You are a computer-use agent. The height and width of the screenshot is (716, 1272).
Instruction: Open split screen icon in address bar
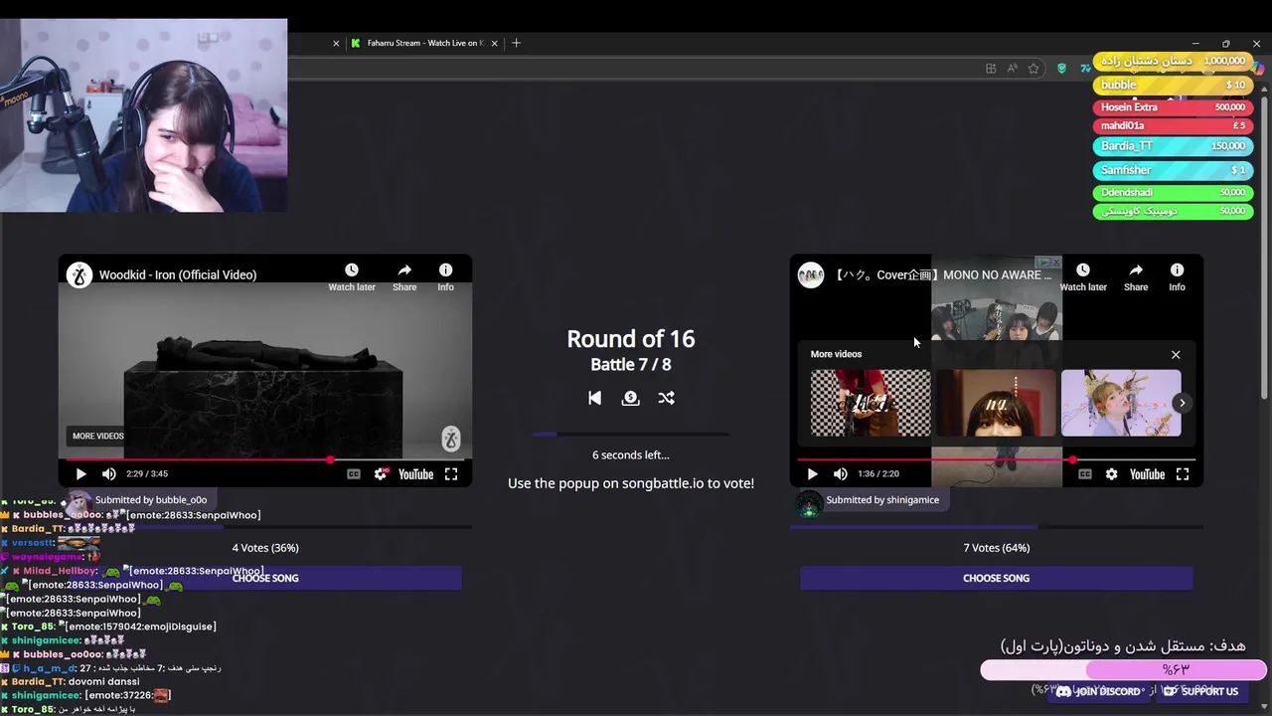pyautogui.click(x=991, y=69)
